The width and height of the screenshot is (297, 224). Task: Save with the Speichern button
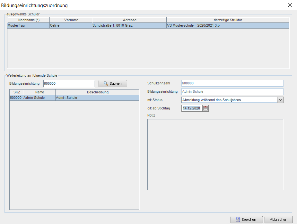pos(246,220)
